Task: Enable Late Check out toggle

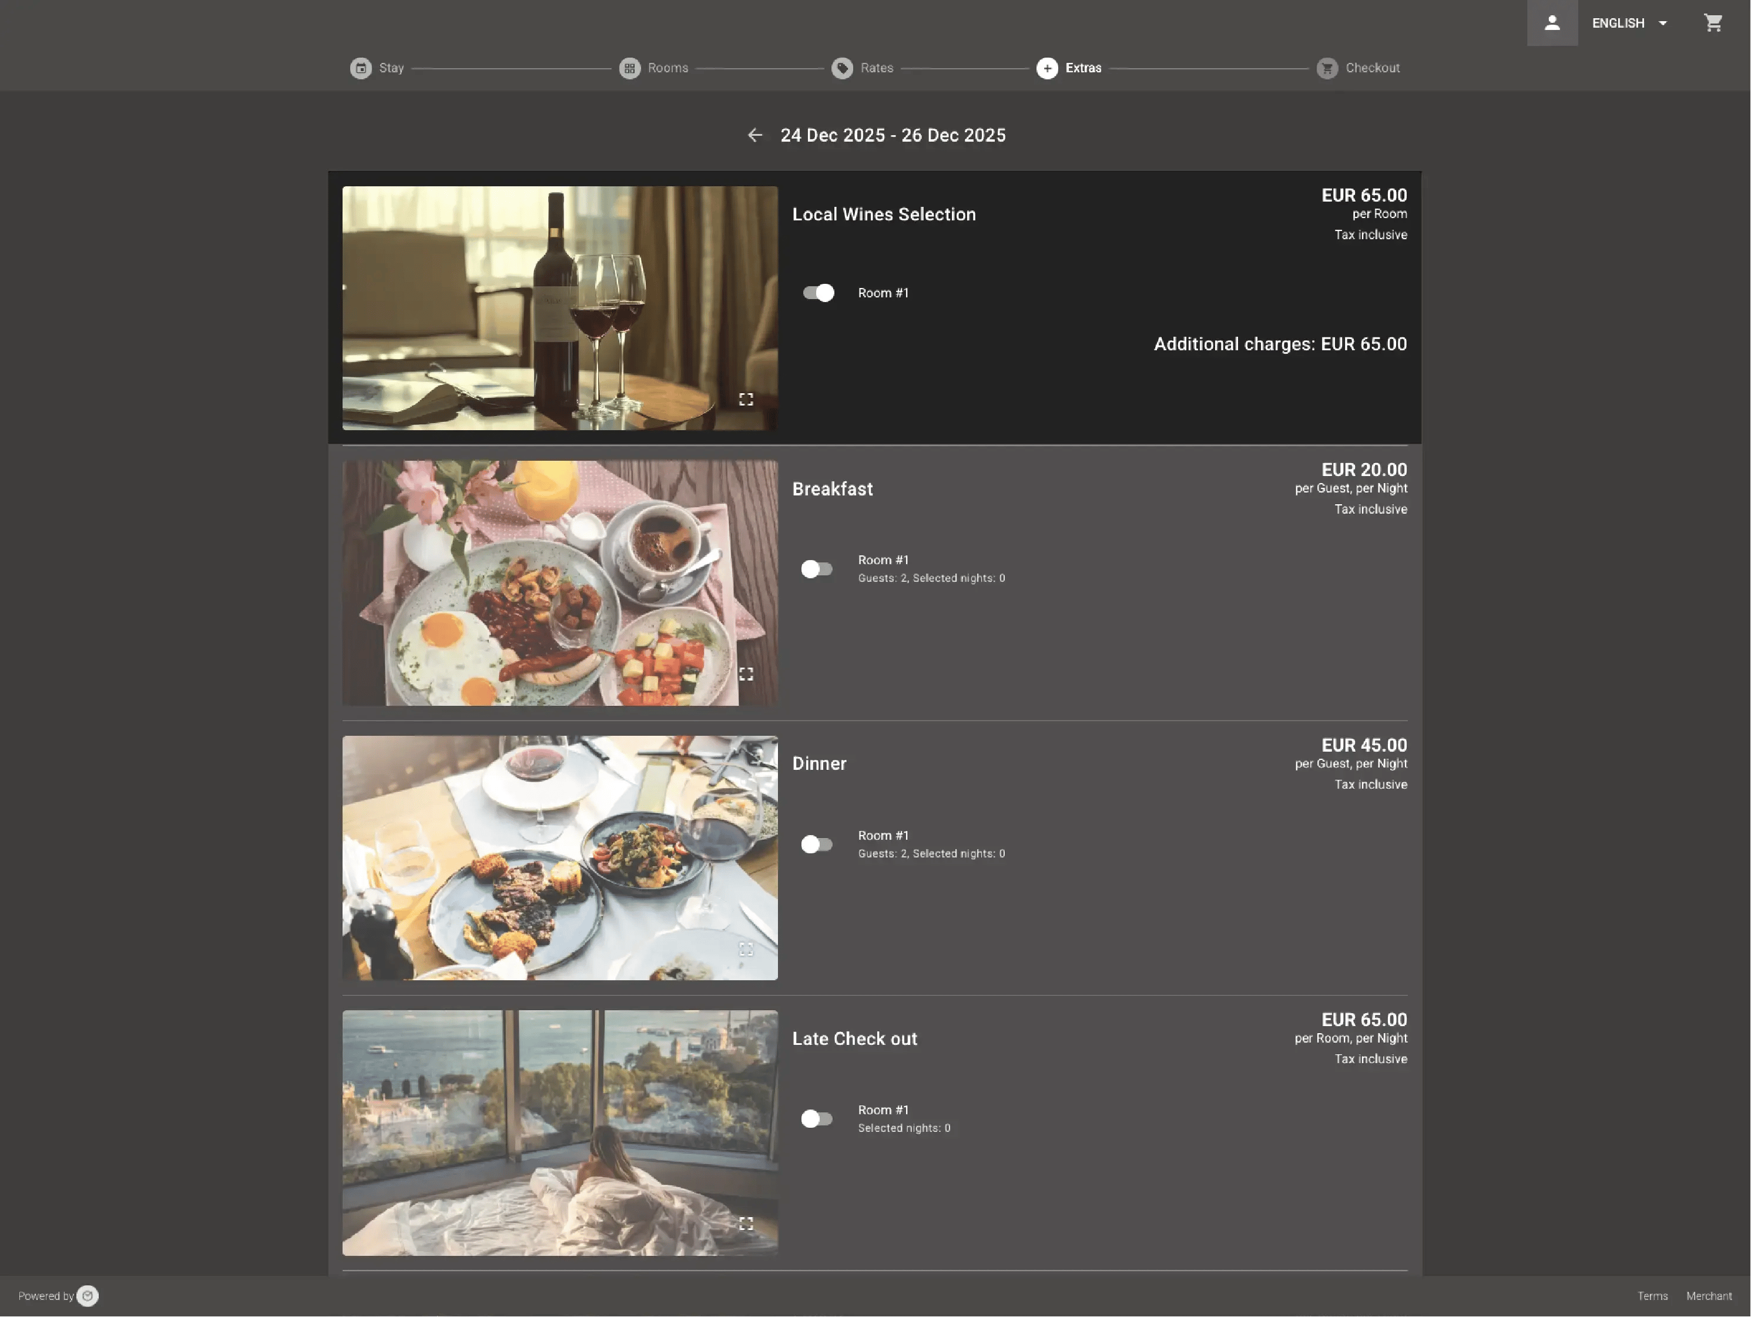Action: [816, 1119]
